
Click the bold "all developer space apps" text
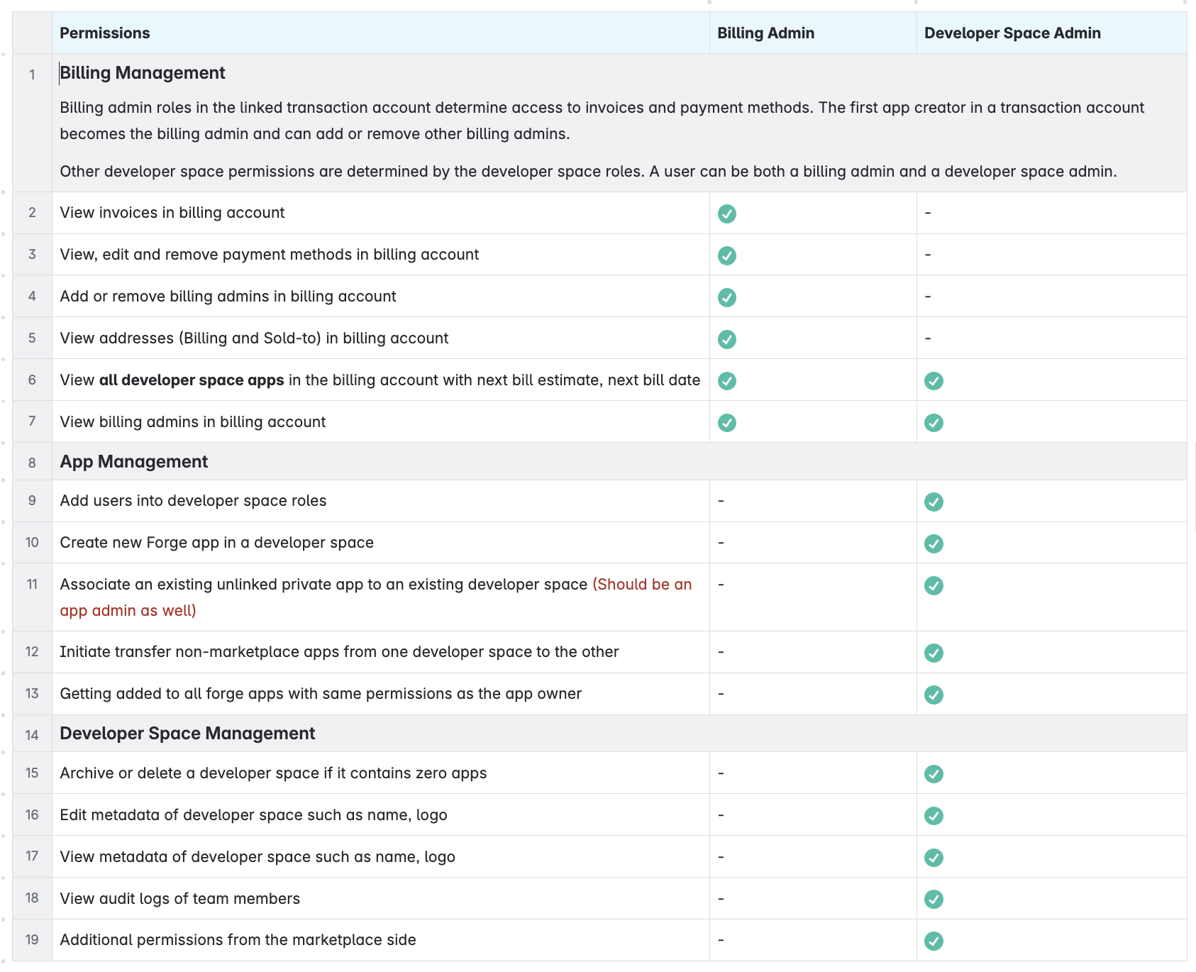coord(192,380)
